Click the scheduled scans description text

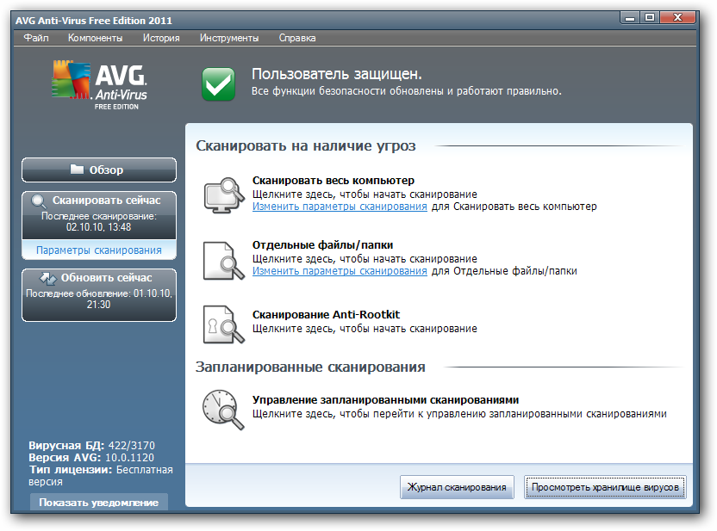[x=459, y=414]
